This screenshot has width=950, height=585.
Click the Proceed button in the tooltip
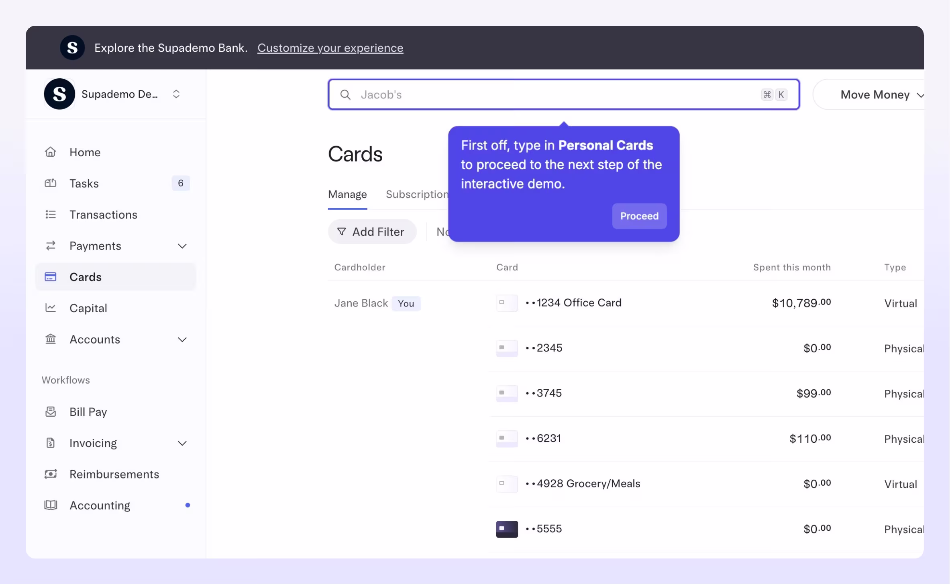(x=639, y=216)
